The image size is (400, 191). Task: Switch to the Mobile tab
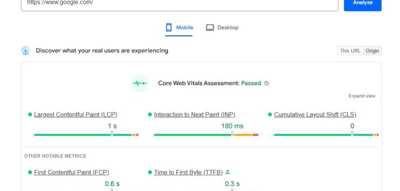[x=179, y=28]
